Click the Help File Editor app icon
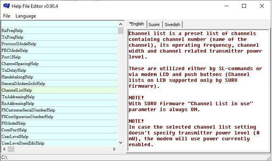Screen dimensions: 272x161 [x=6, y=6]
